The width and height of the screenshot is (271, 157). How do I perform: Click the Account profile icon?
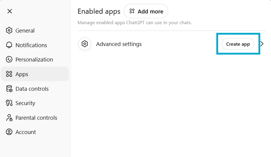pos(9,132)
